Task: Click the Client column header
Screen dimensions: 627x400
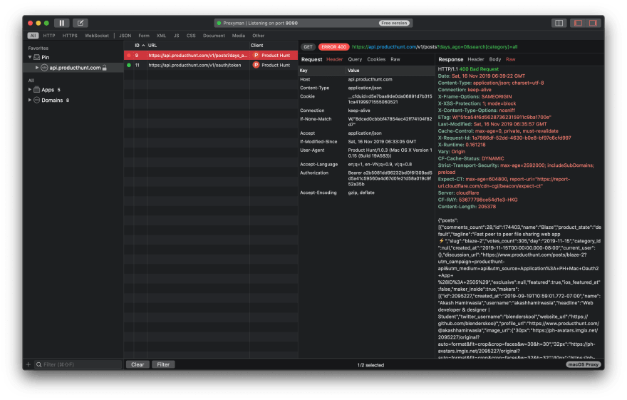Action: tap(274, 45)
